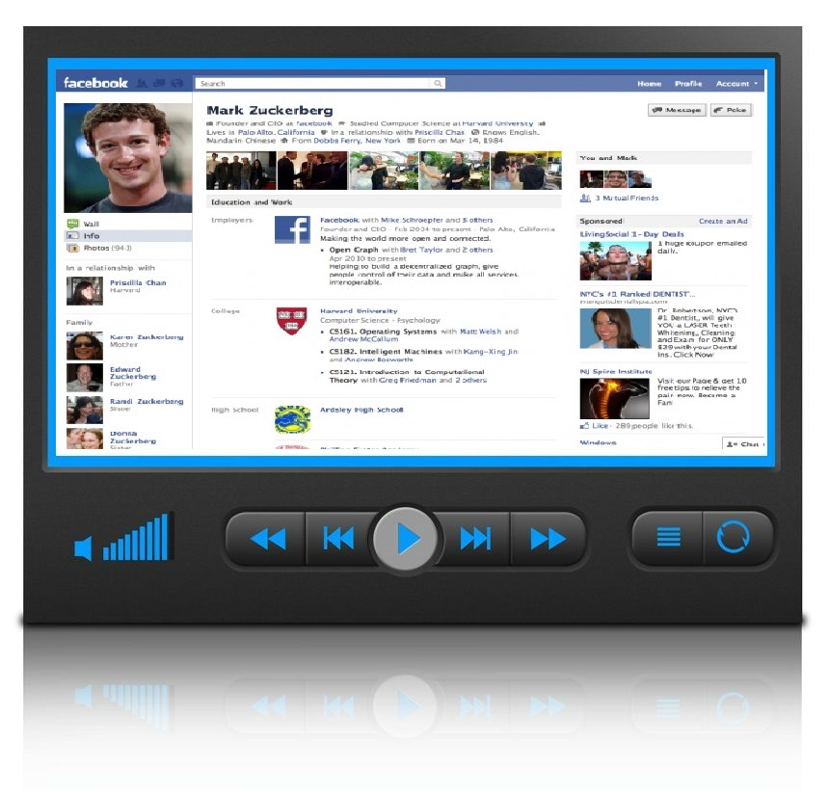Start playback with the round play button

tap(406, 539)
